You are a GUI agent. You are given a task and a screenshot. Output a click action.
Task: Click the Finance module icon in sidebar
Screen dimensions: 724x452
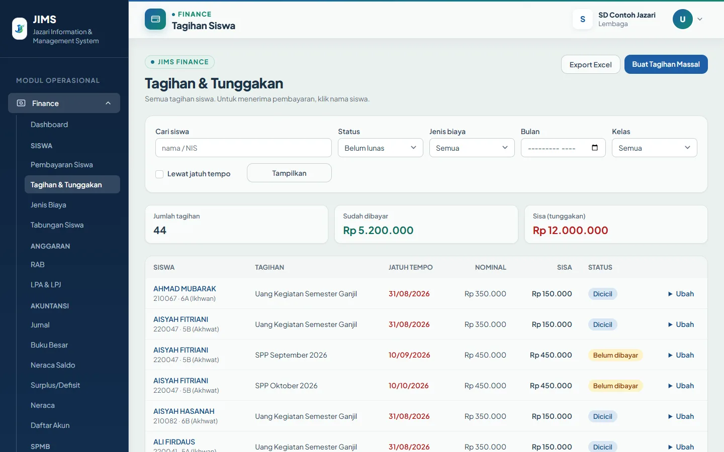point(21,103)
